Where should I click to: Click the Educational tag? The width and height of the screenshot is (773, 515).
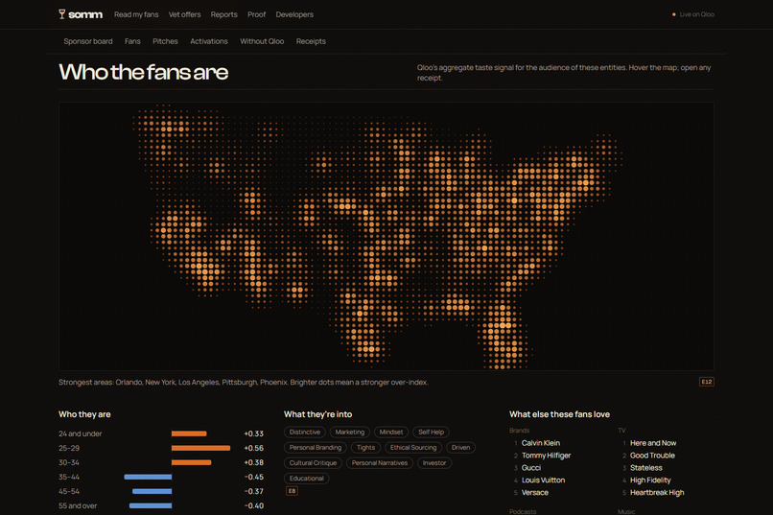pyautogui.click(x=306, y=478)
